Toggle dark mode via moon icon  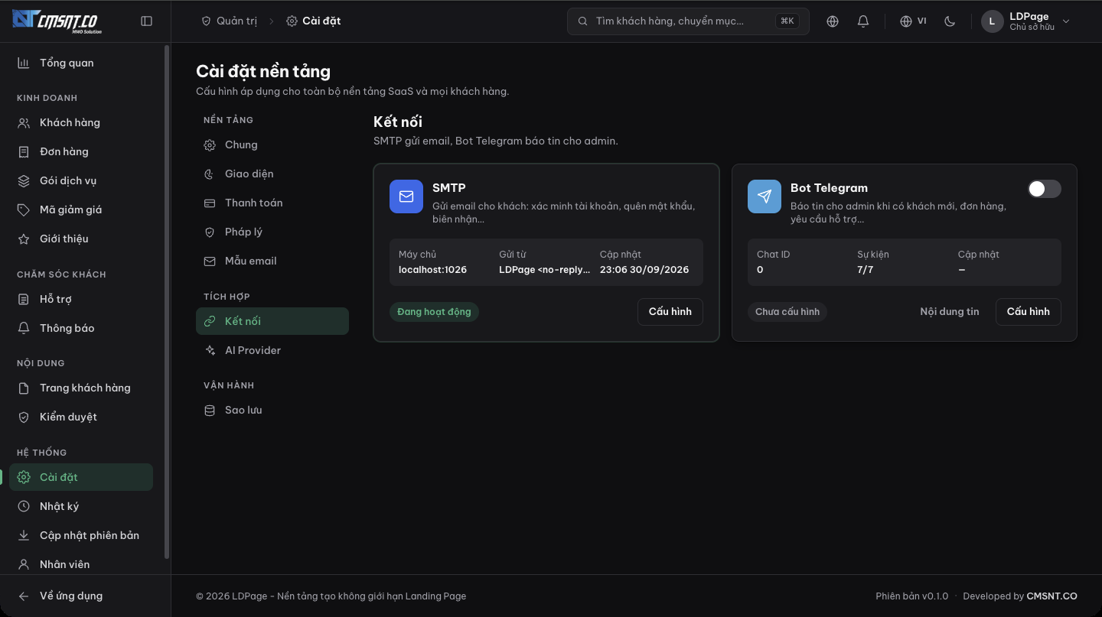[950, 21]
